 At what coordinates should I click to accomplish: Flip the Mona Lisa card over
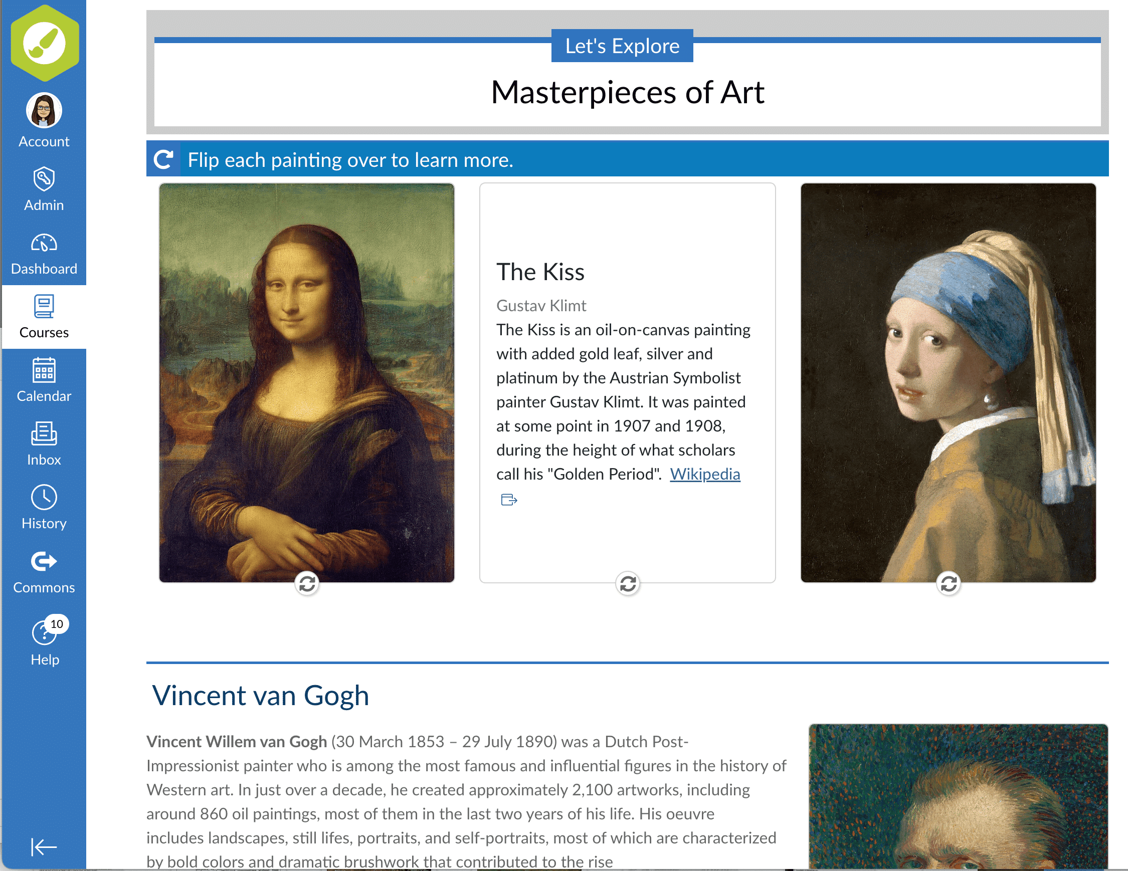tap(307, 584)
